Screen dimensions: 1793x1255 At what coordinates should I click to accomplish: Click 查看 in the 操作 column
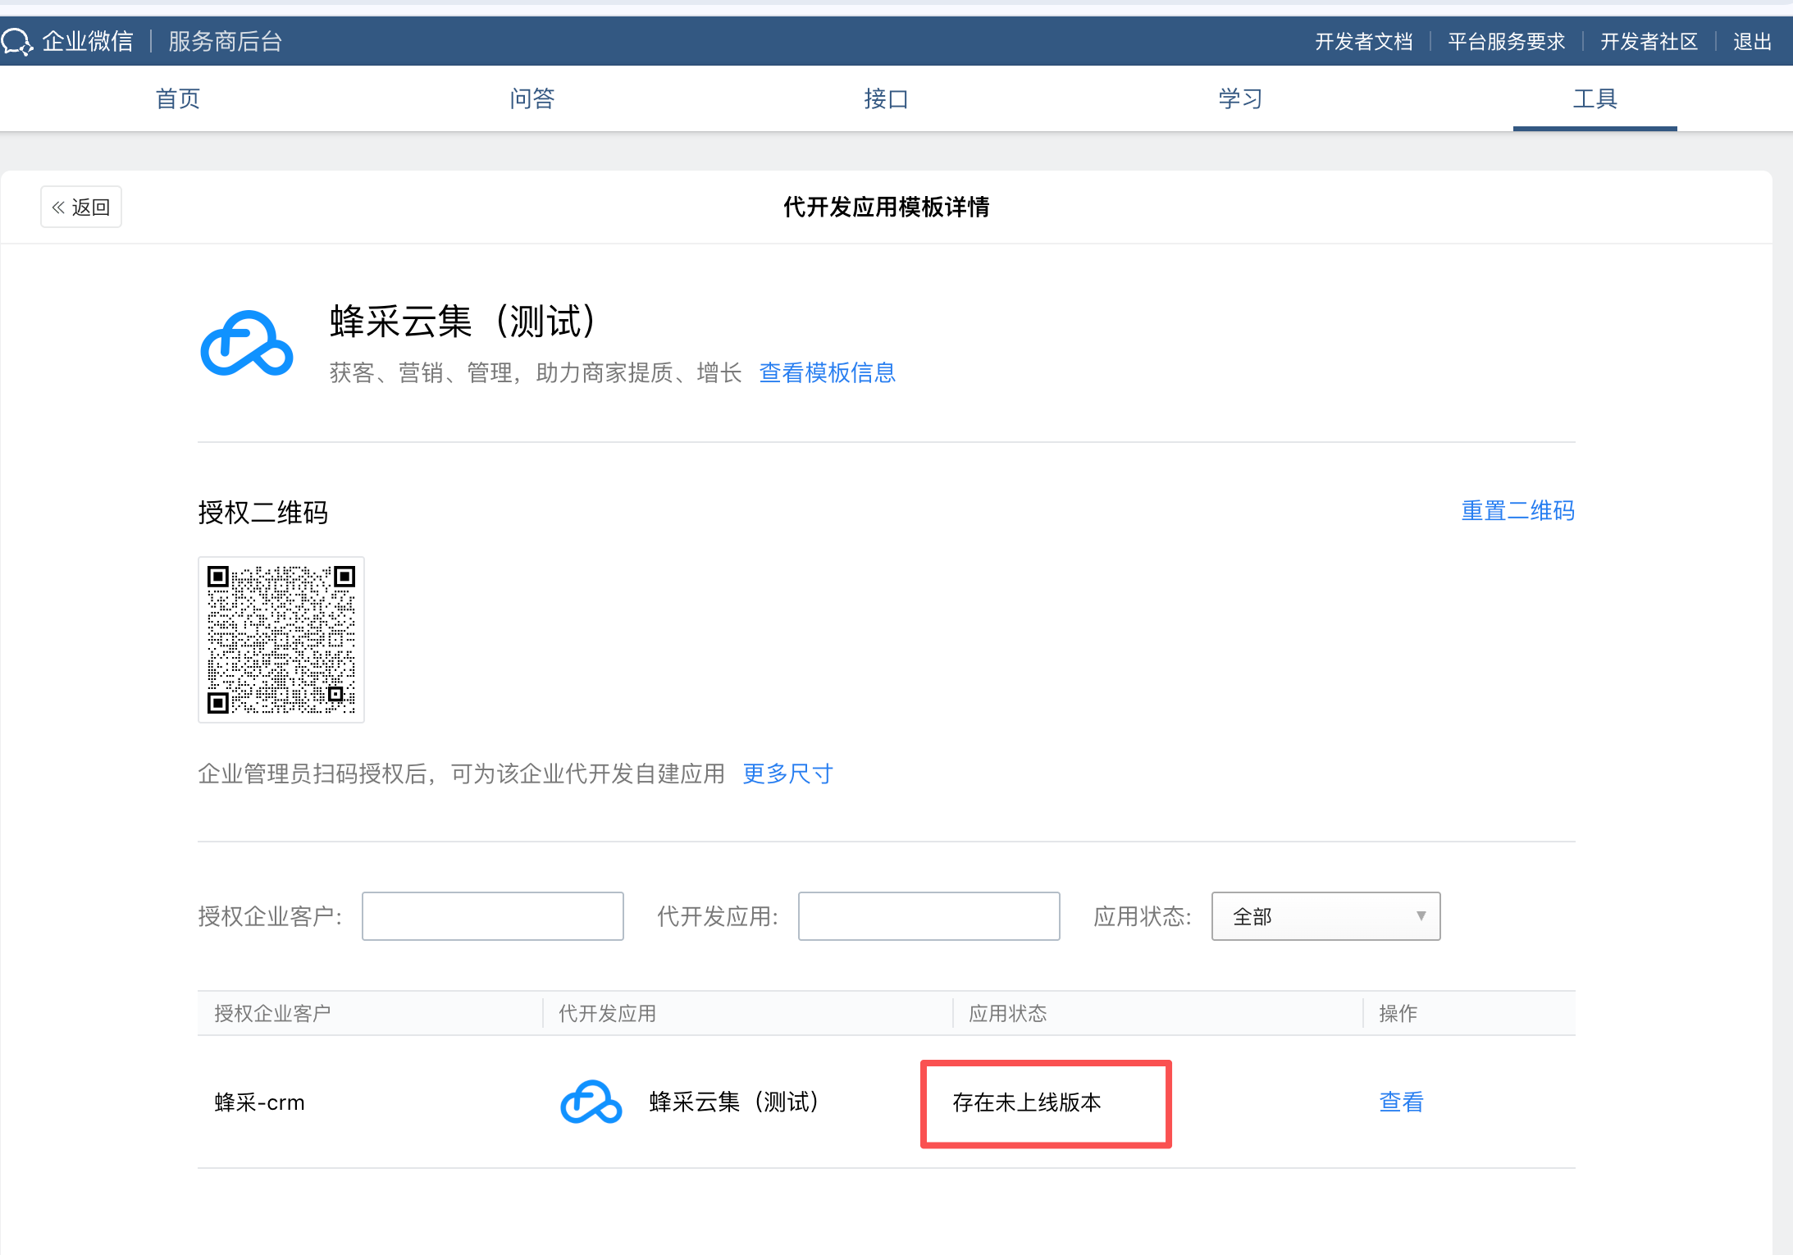[x=1401, y=1102]
